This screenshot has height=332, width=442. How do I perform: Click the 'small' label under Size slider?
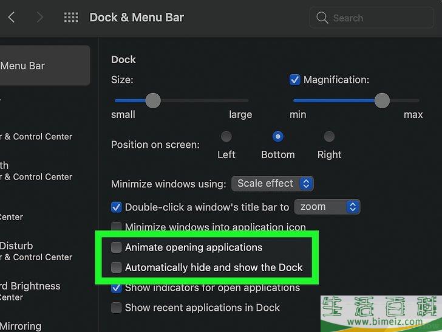tap(123, 114)
